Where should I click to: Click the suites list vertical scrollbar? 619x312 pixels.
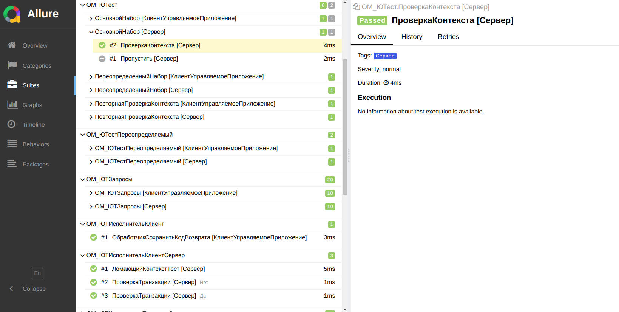point(345,127)
